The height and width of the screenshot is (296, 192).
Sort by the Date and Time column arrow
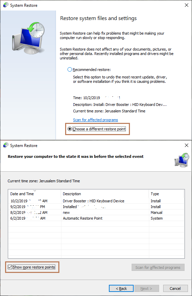[35, 191]
